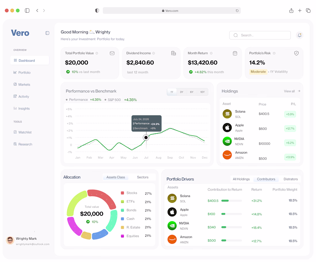This screenshot has height=262, width=316.
Task: Click the Portfolio's Risk shield icon
Action: pos(296,53)
